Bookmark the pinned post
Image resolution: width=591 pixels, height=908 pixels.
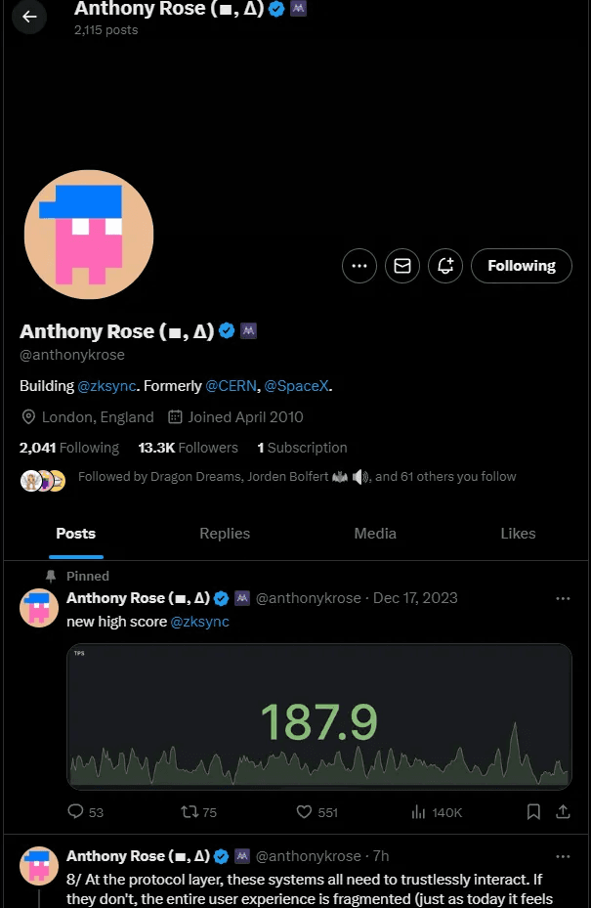pyautogui.click(x=533, y=812)
